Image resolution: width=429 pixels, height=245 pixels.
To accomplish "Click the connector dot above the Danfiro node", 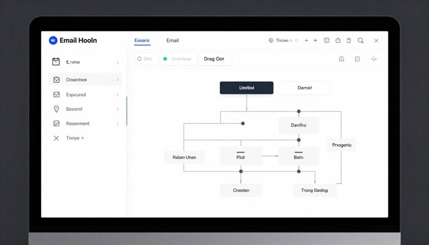I will tap(299, 111).
